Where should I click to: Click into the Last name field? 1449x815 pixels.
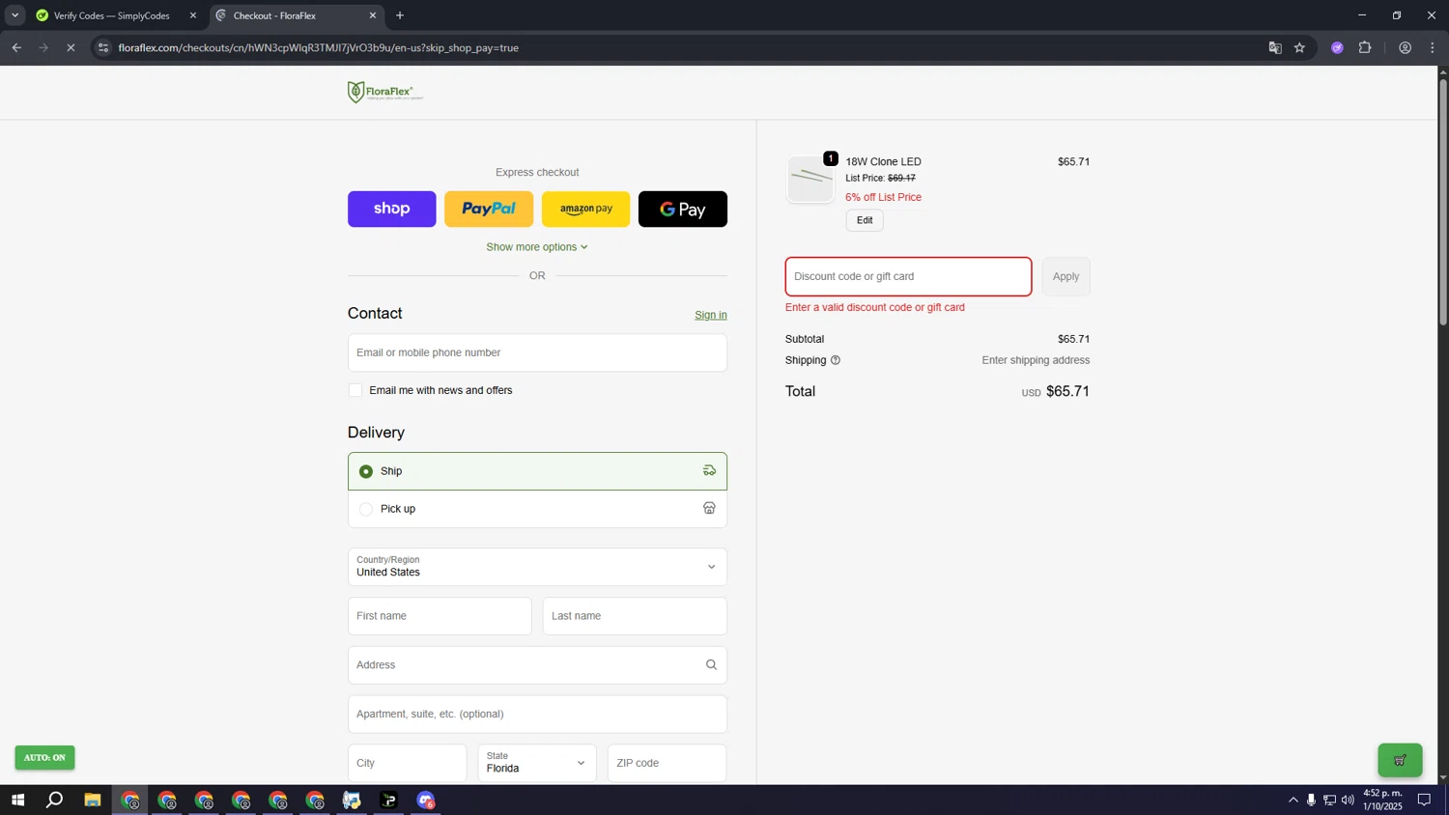[635, 616]
